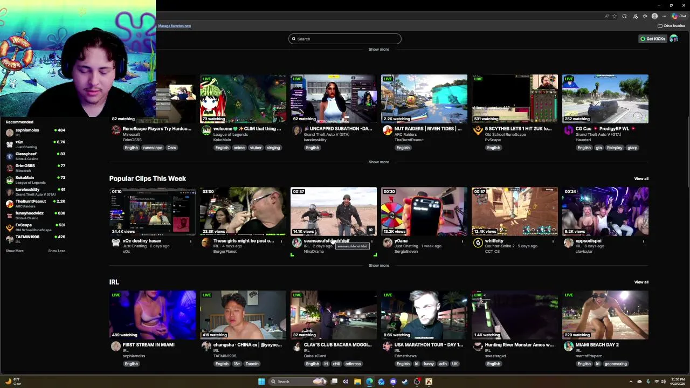
Task: Open Discord from taskbar
Action: tap(393, 382)
